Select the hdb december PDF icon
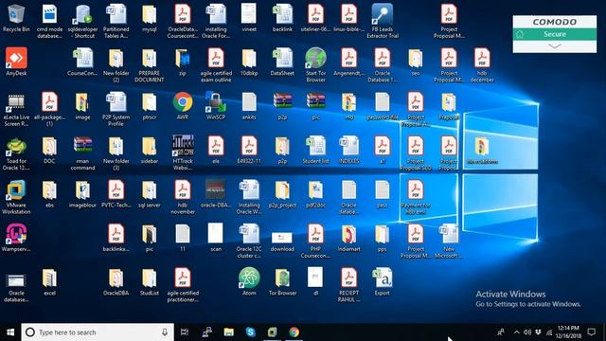The image size is (606, 341). pyautogui.click(x=482, y=65)
